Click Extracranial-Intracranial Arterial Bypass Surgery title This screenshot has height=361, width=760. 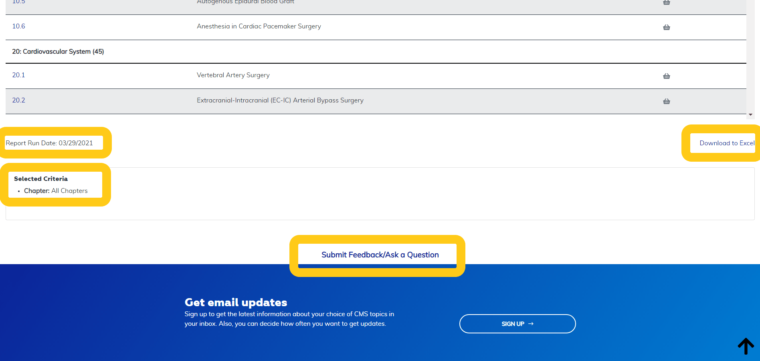coord(280,100)
